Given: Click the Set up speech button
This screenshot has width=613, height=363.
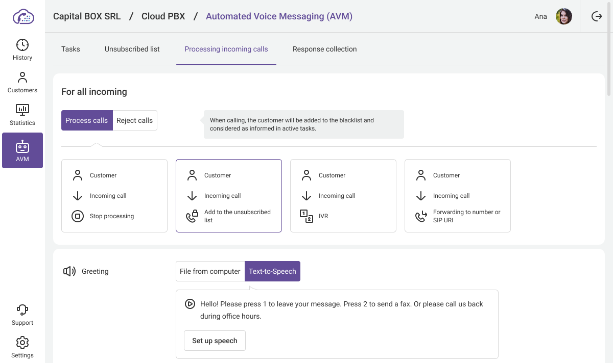Looking at the screenshot, I should (215, 341).
